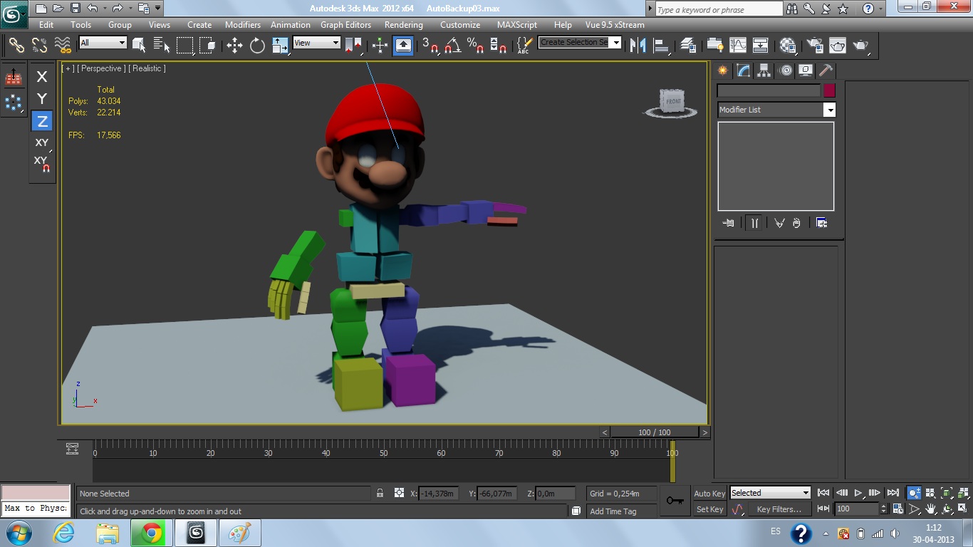Open the Graph Editors menu

coord(345,24)
